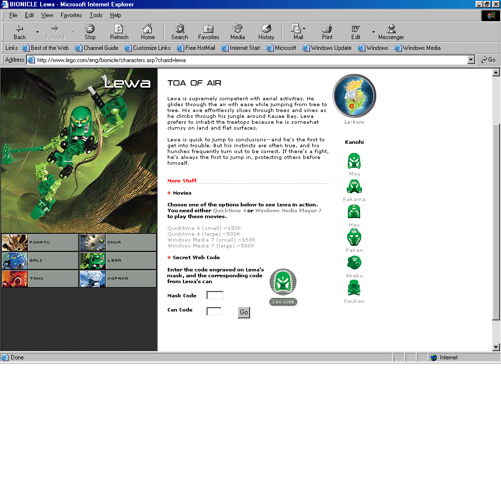Click the Kakama Kanohi mask icon
Screen dimensions: 501x489
point(354,186)
